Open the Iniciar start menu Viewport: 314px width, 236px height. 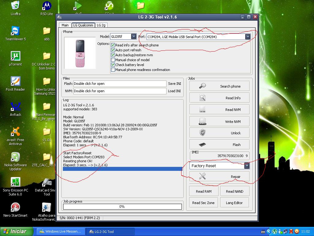[17, 231]
